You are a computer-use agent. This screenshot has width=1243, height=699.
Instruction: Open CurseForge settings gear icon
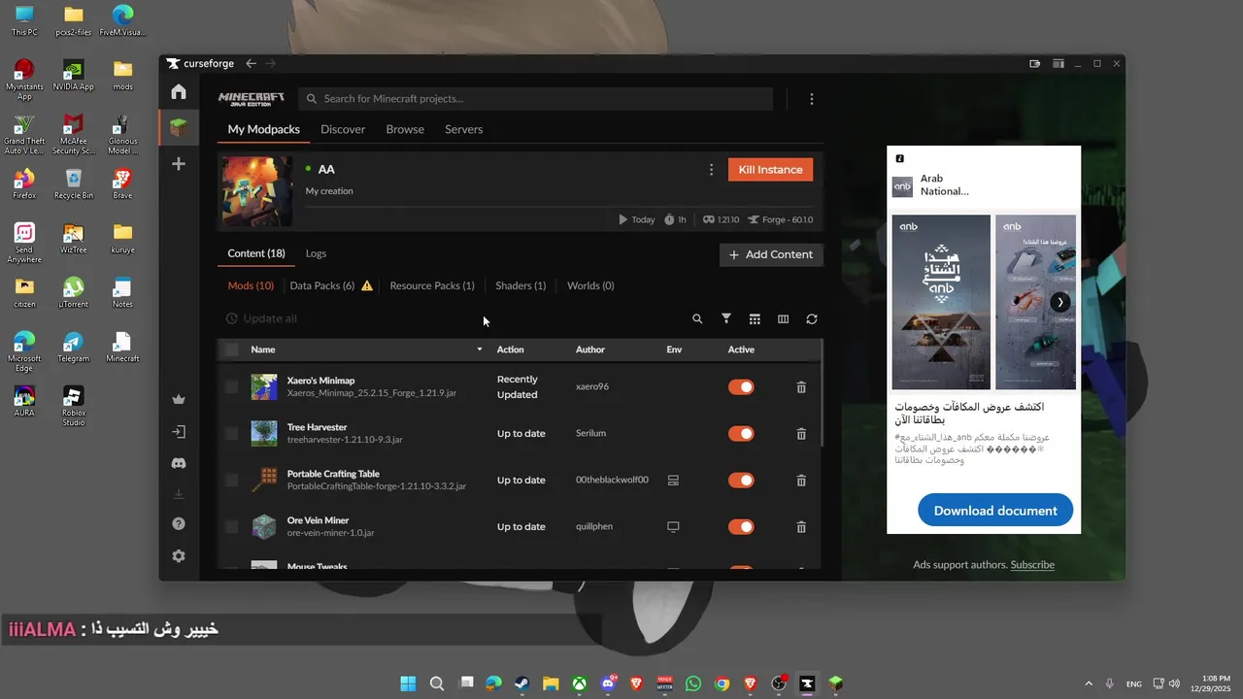[179, 556]
